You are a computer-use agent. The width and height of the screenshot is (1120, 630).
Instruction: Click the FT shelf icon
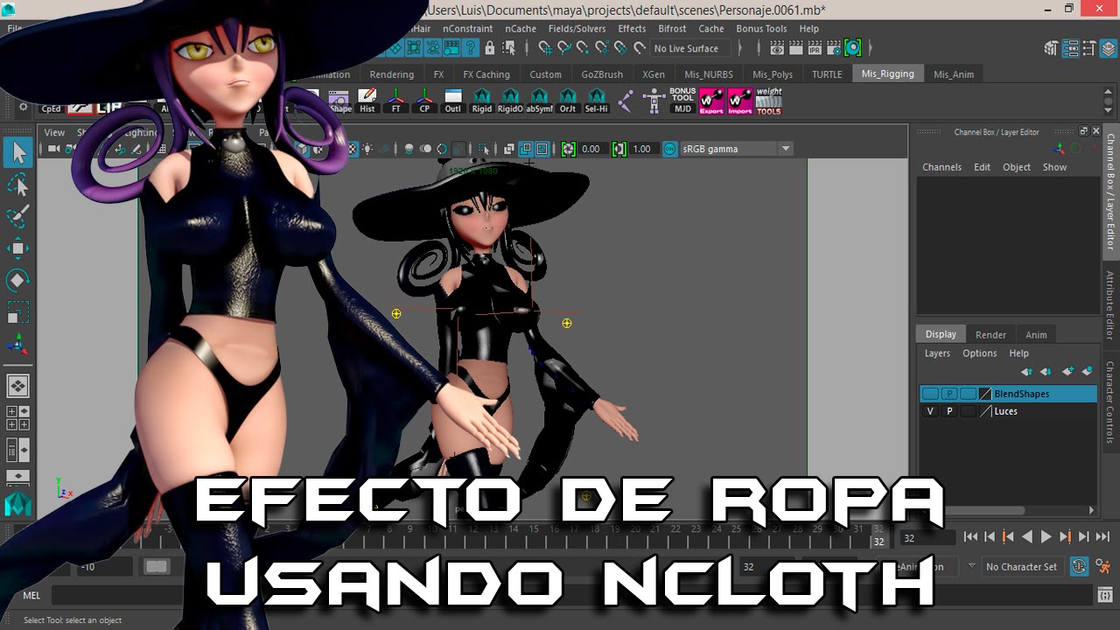click(x=396, y=101)
